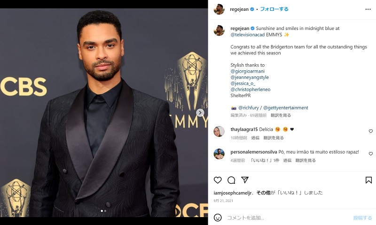Open the @televisionacad mention
Screen dimensions: 376x225
pyautogui.click(x=248, y=35)
